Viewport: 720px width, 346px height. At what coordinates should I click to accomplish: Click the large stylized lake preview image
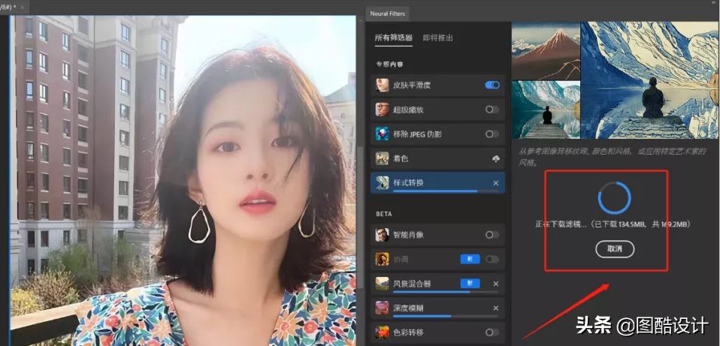[x=650, y=80]
